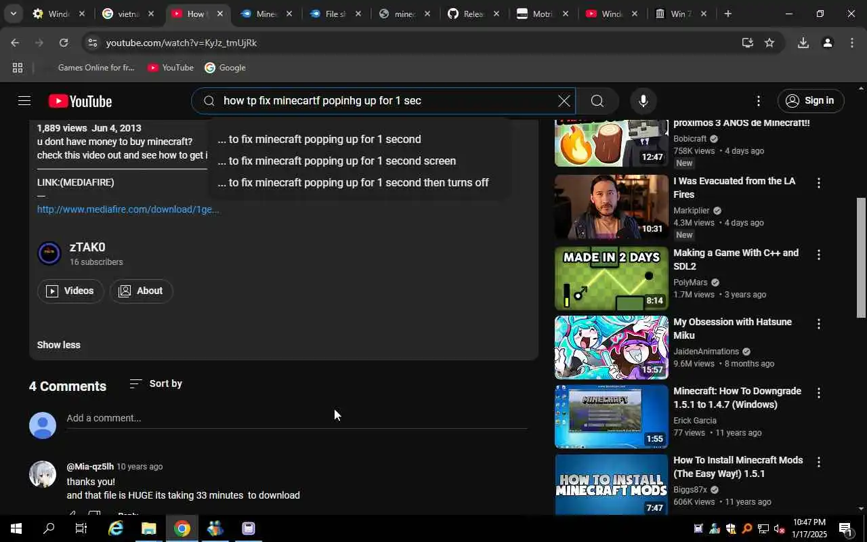Image resolution: width=867 pixels, height=542 pixels.
Task: Open the Sort by comments menu
Action: (156, 383)
